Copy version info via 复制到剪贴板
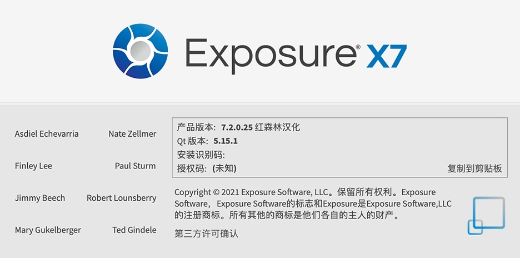Image resolution: width=520 pixels, height=258 pixels. pos(474,168)
